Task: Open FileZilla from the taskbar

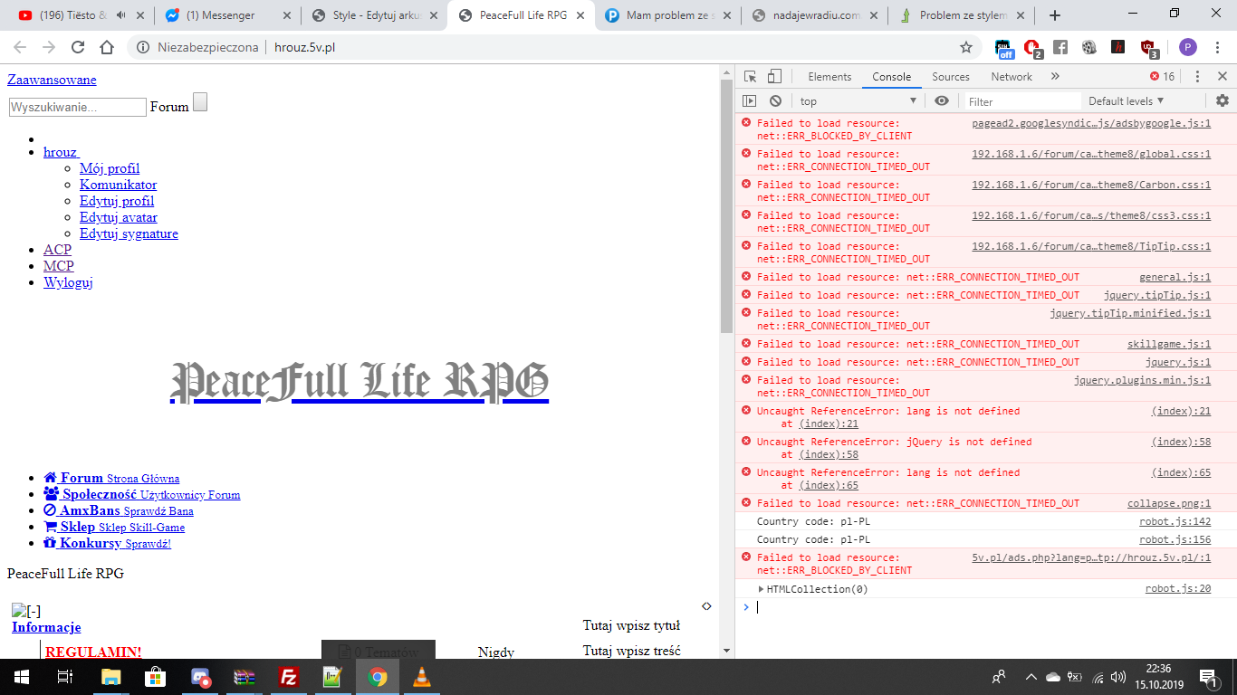Action: [x=289, y=677]
